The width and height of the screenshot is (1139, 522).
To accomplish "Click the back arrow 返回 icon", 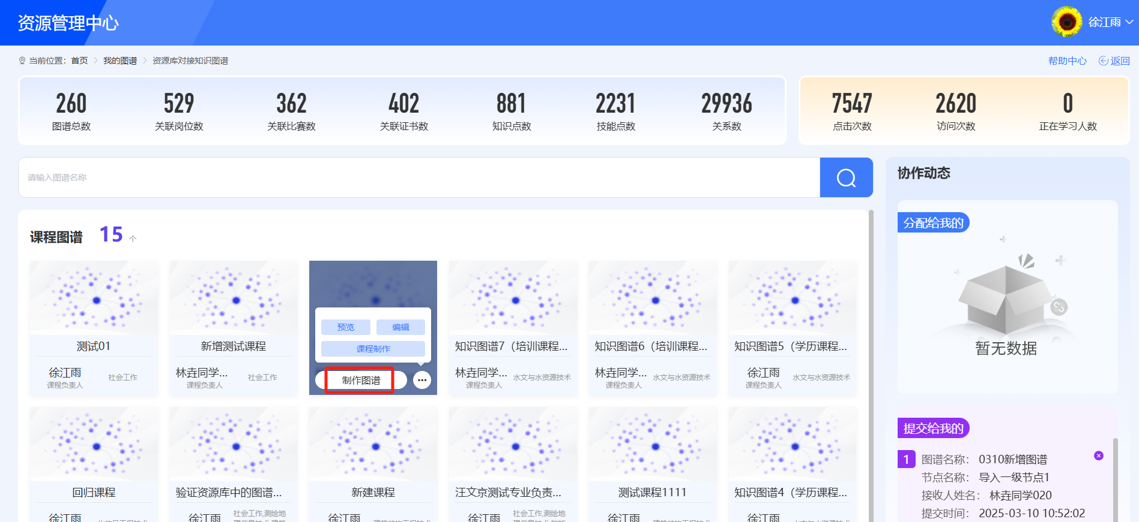I will coord(1103,61).
